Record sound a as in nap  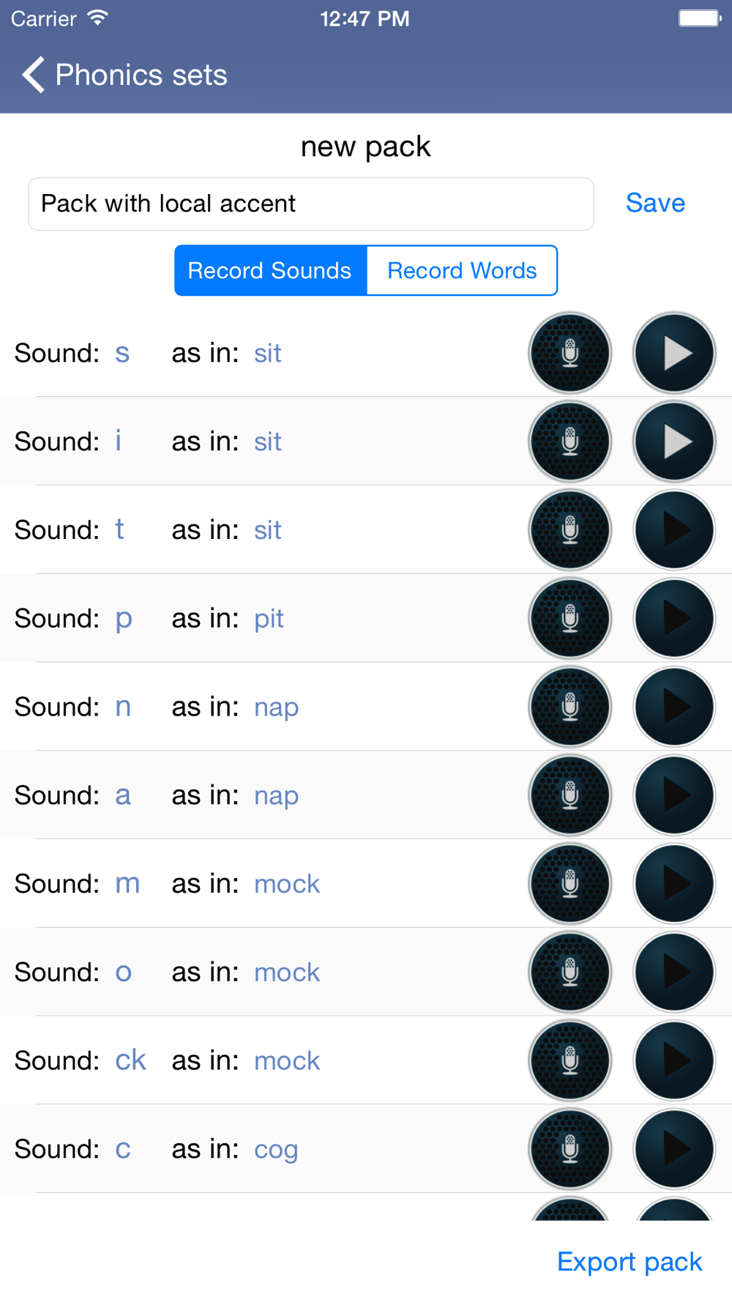pyautogui.click(x=569, y=795)
